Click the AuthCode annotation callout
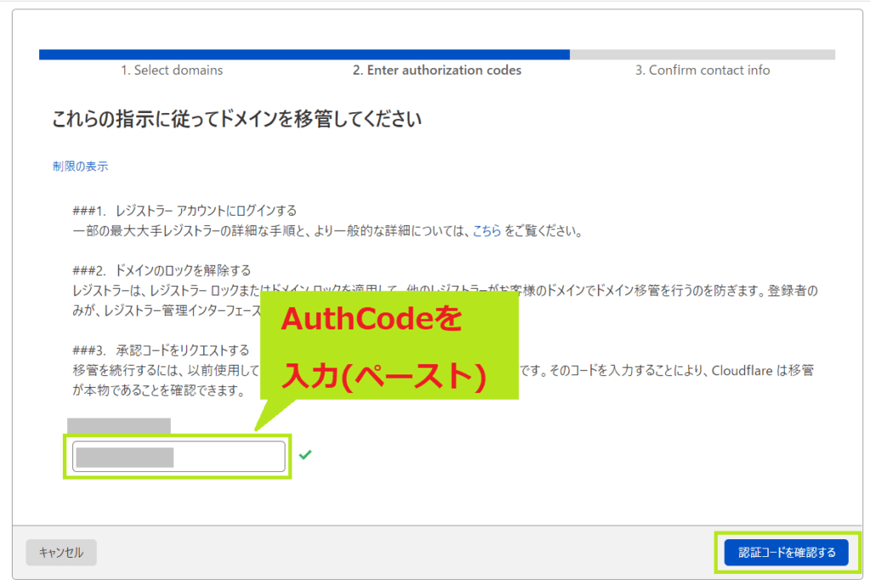 point(391,348)
